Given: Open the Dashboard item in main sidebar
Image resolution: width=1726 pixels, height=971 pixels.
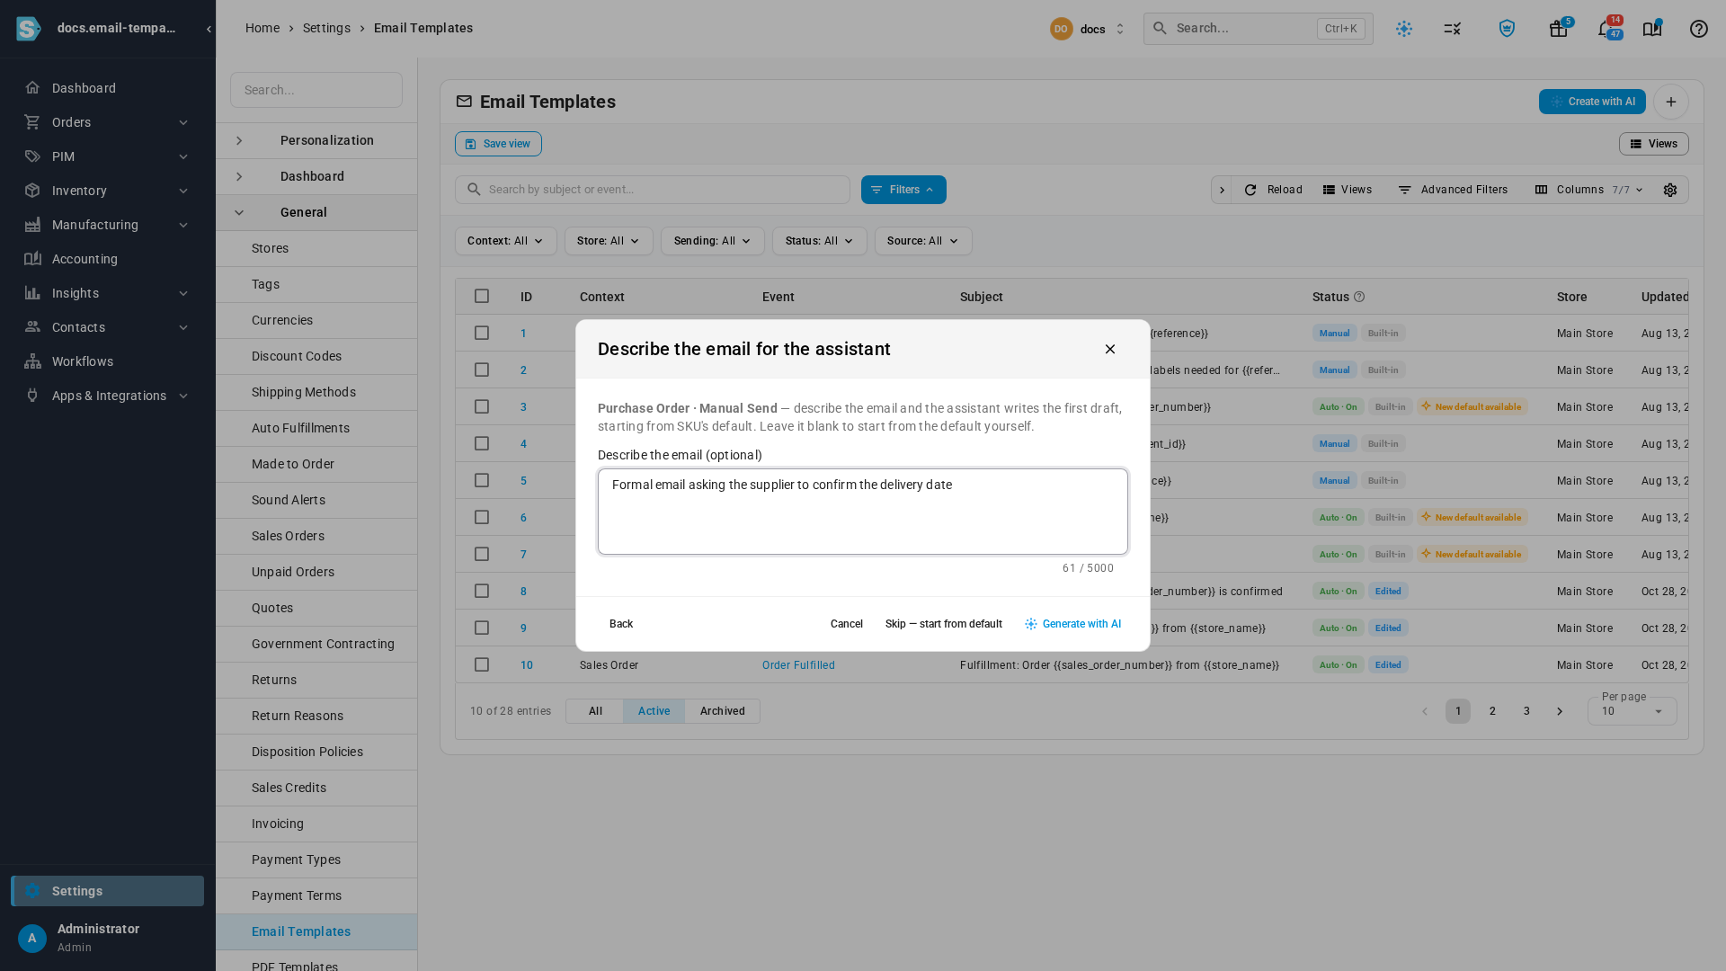Looking at the screenshot, I should [108, 88].
